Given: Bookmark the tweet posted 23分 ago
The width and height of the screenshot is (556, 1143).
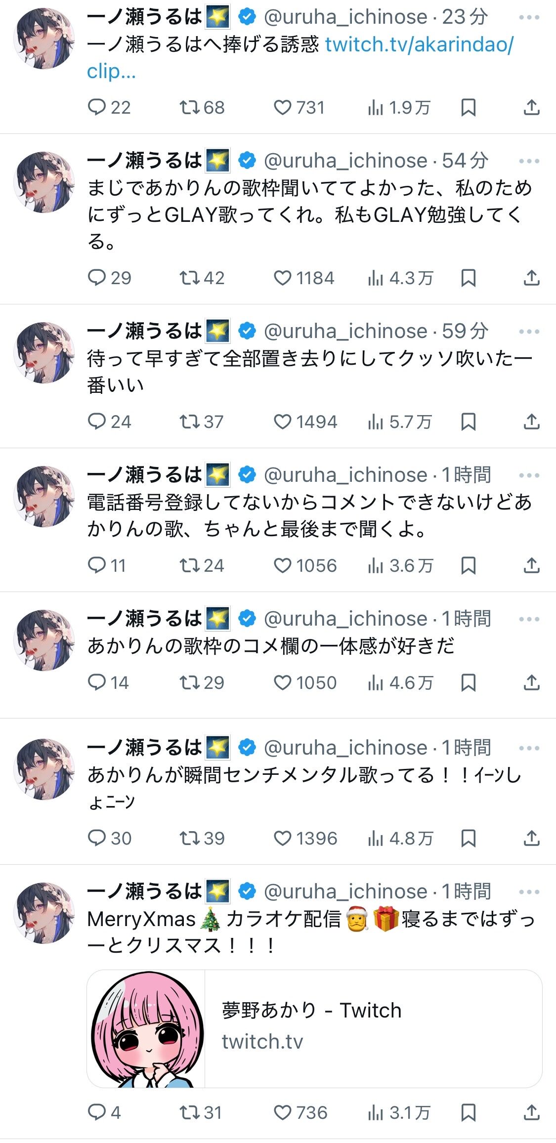Looking at the screenshot, I should click(468, 107).
